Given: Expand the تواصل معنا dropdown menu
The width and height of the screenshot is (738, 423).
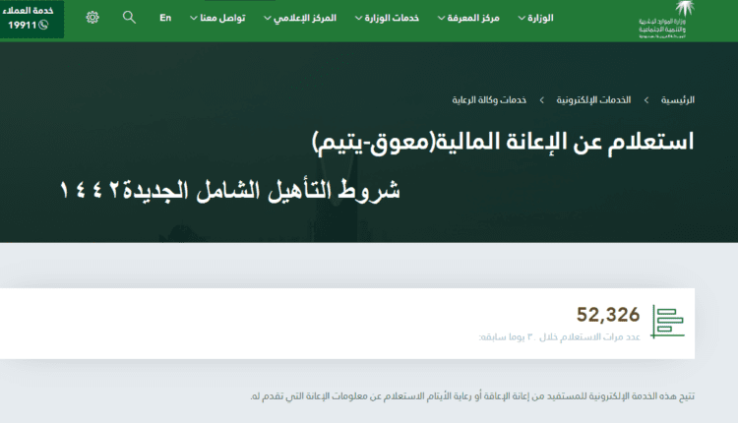Looking at the screenshot, I should click(x=221, y=18).
